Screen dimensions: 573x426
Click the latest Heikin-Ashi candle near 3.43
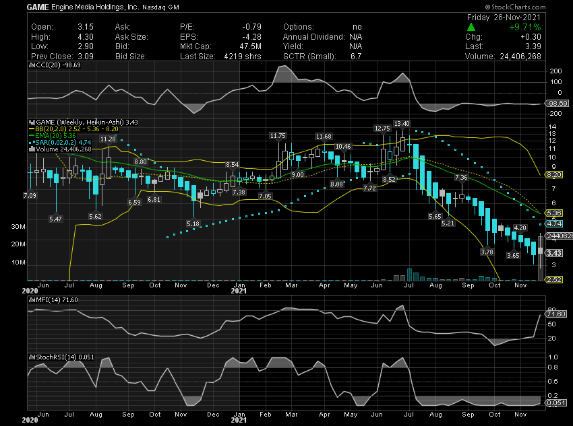point(541,251)
